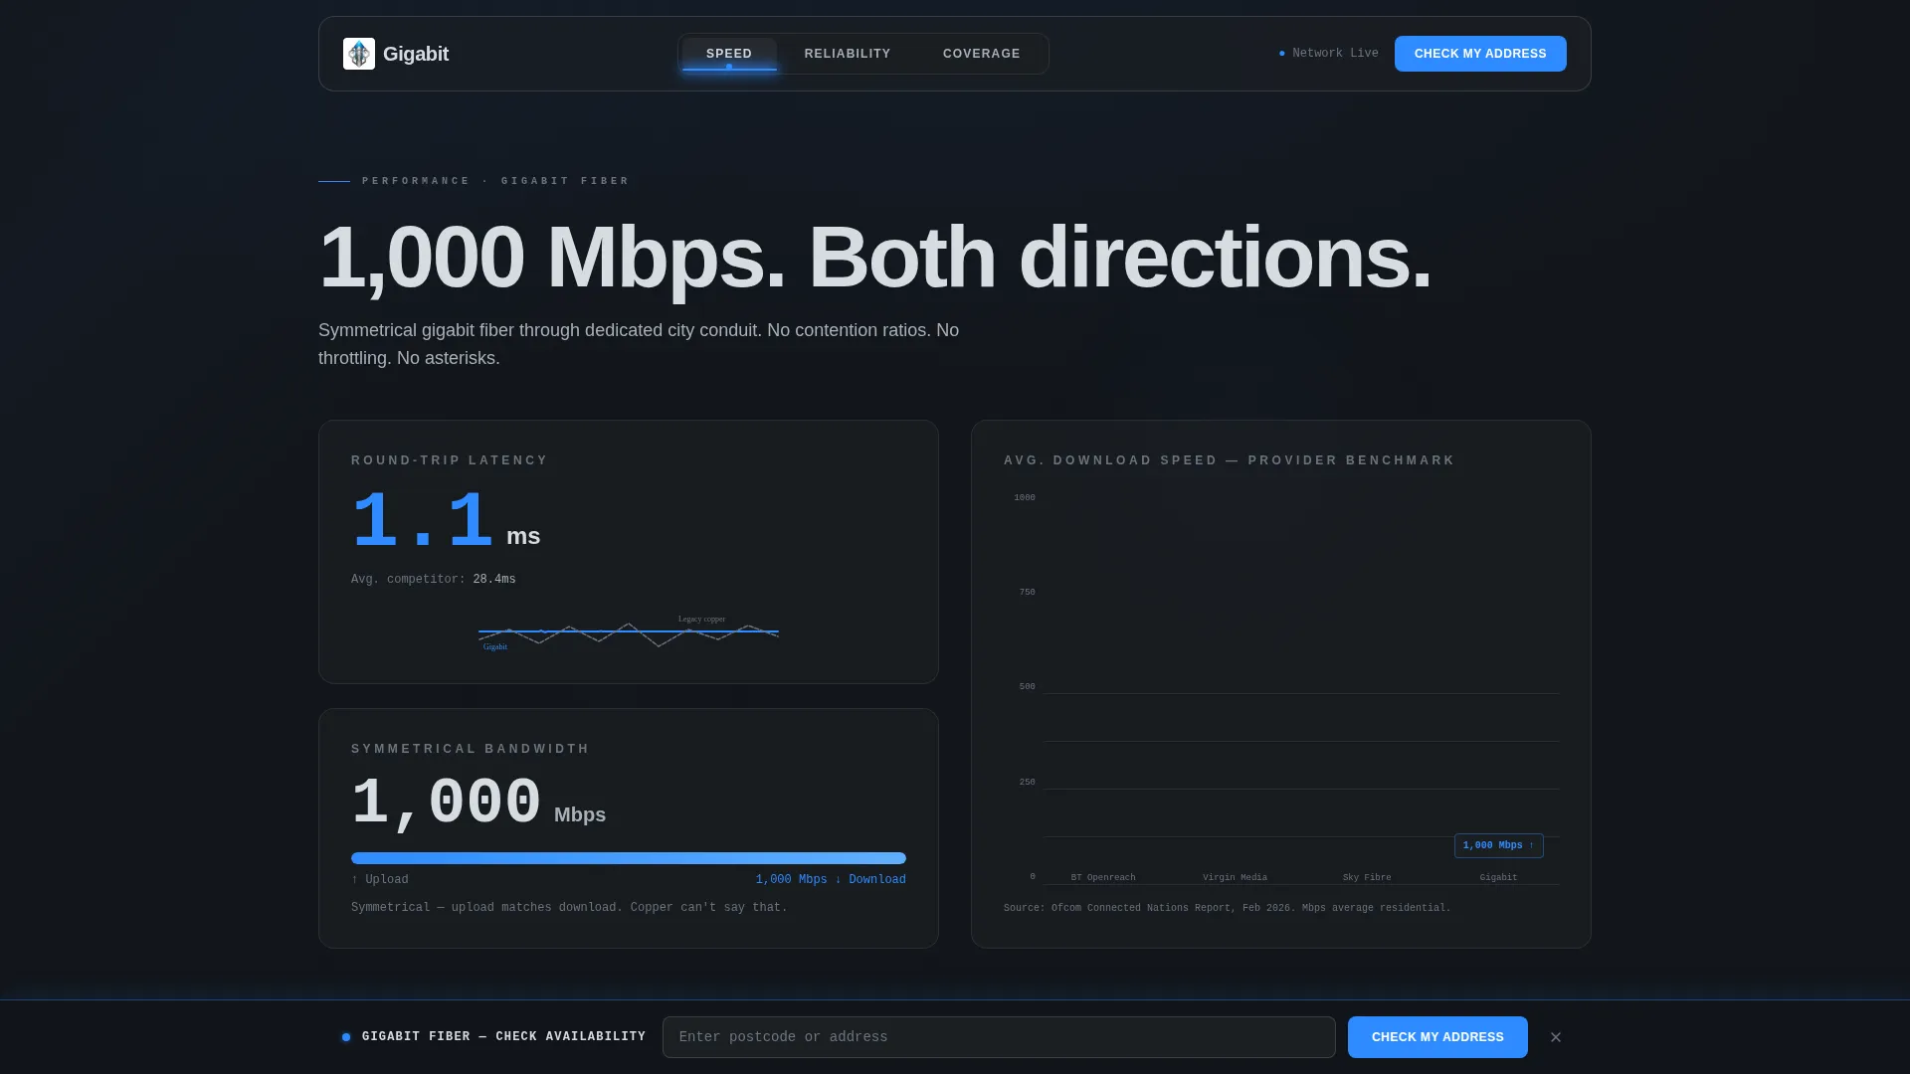1910x1074 pixels.
Task: Dismiss the availability bar with the X
Action: 1556,1037
